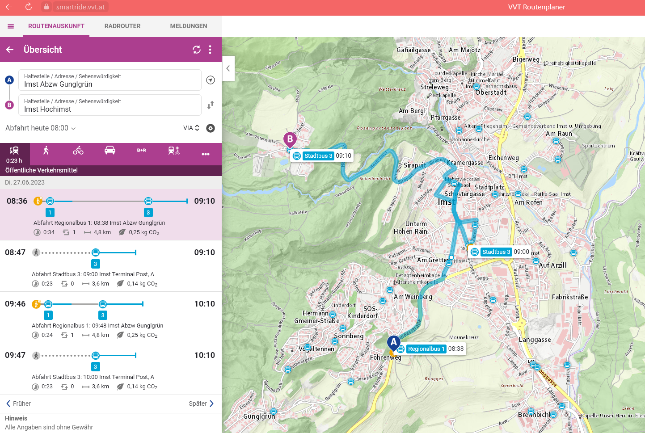Open route options gear settings

tap(211, 128)
